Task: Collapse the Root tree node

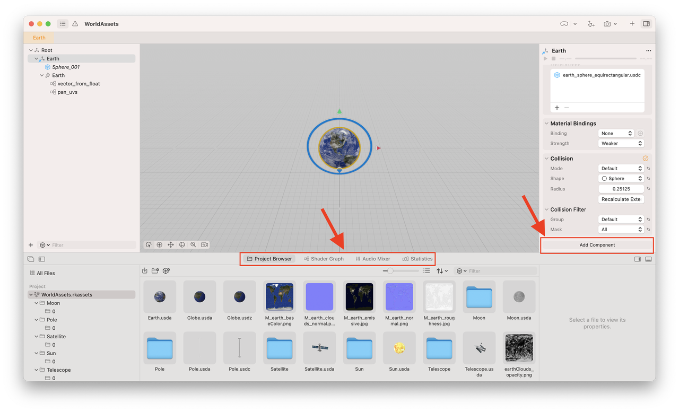Action: click(x=31, y=50)
